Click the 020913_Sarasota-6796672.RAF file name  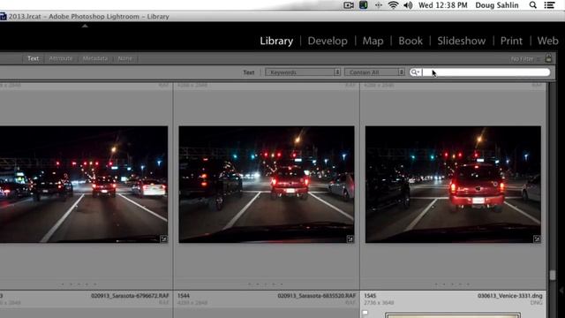pos(130,296)
